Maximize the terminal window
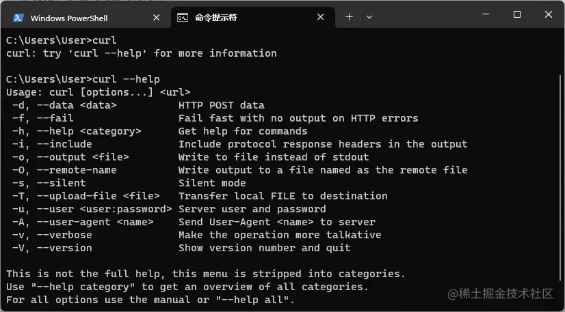The height and width of the screenshot is (312, 565). click(x=517, y=14)
